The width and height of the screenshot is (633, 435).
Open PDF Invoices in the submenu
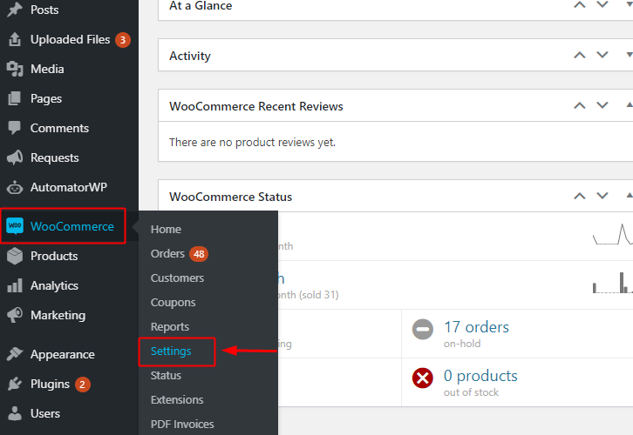coord(182,425)
